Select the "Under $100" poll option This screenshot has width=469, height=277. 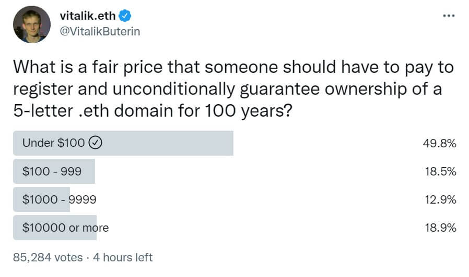tap(53, 143)
